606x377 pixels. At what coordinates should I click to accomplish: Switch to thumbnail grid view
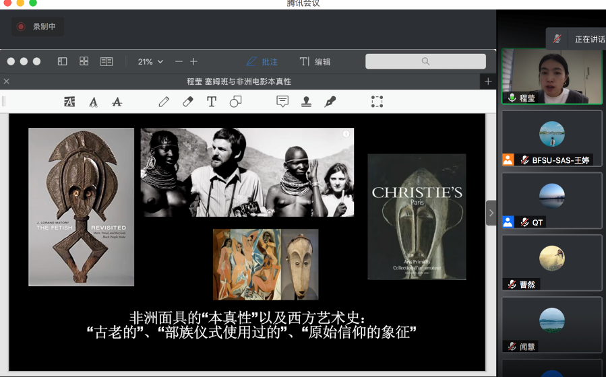(x=84, y=61)
